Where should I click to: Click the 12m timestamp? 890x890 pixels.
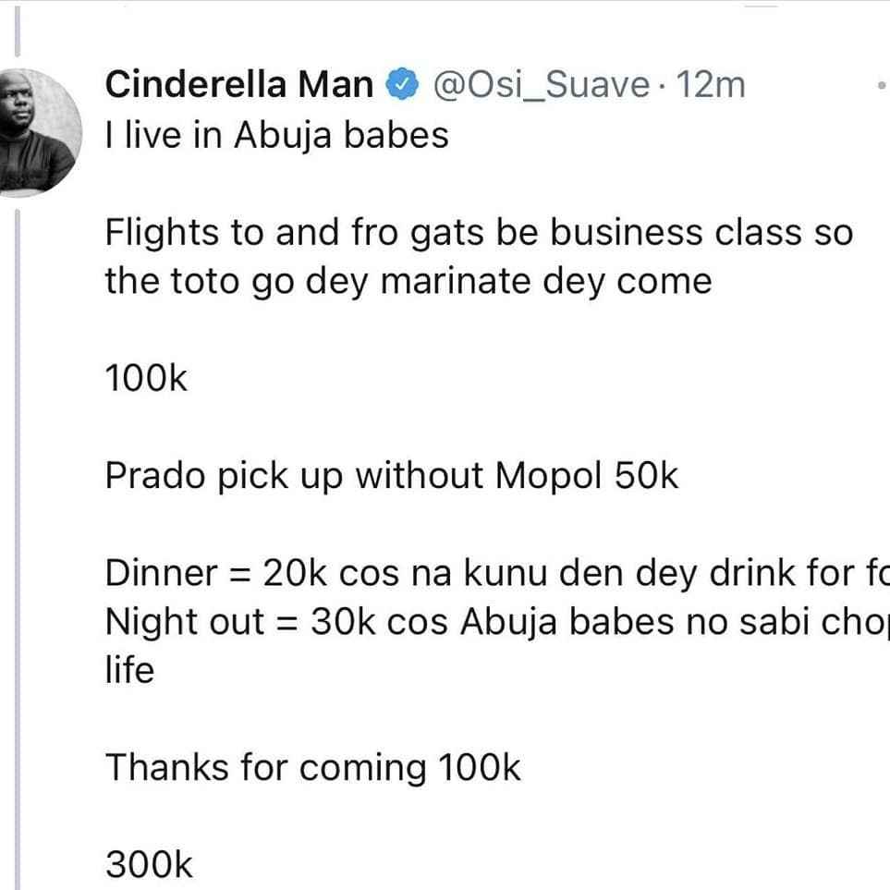711,85
